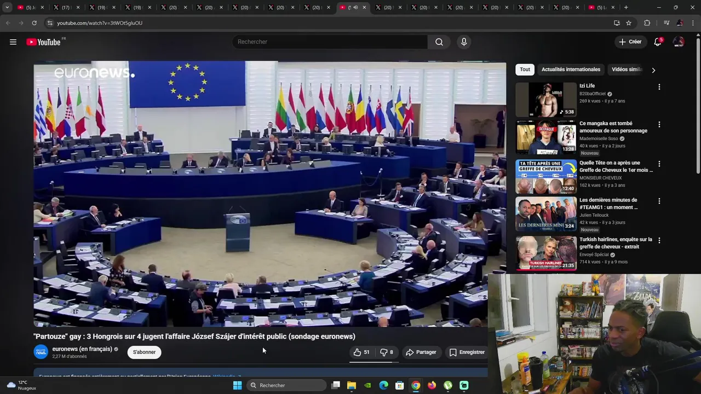
Task: Open Izi Life video thumbnail
Action: (546, 100)
